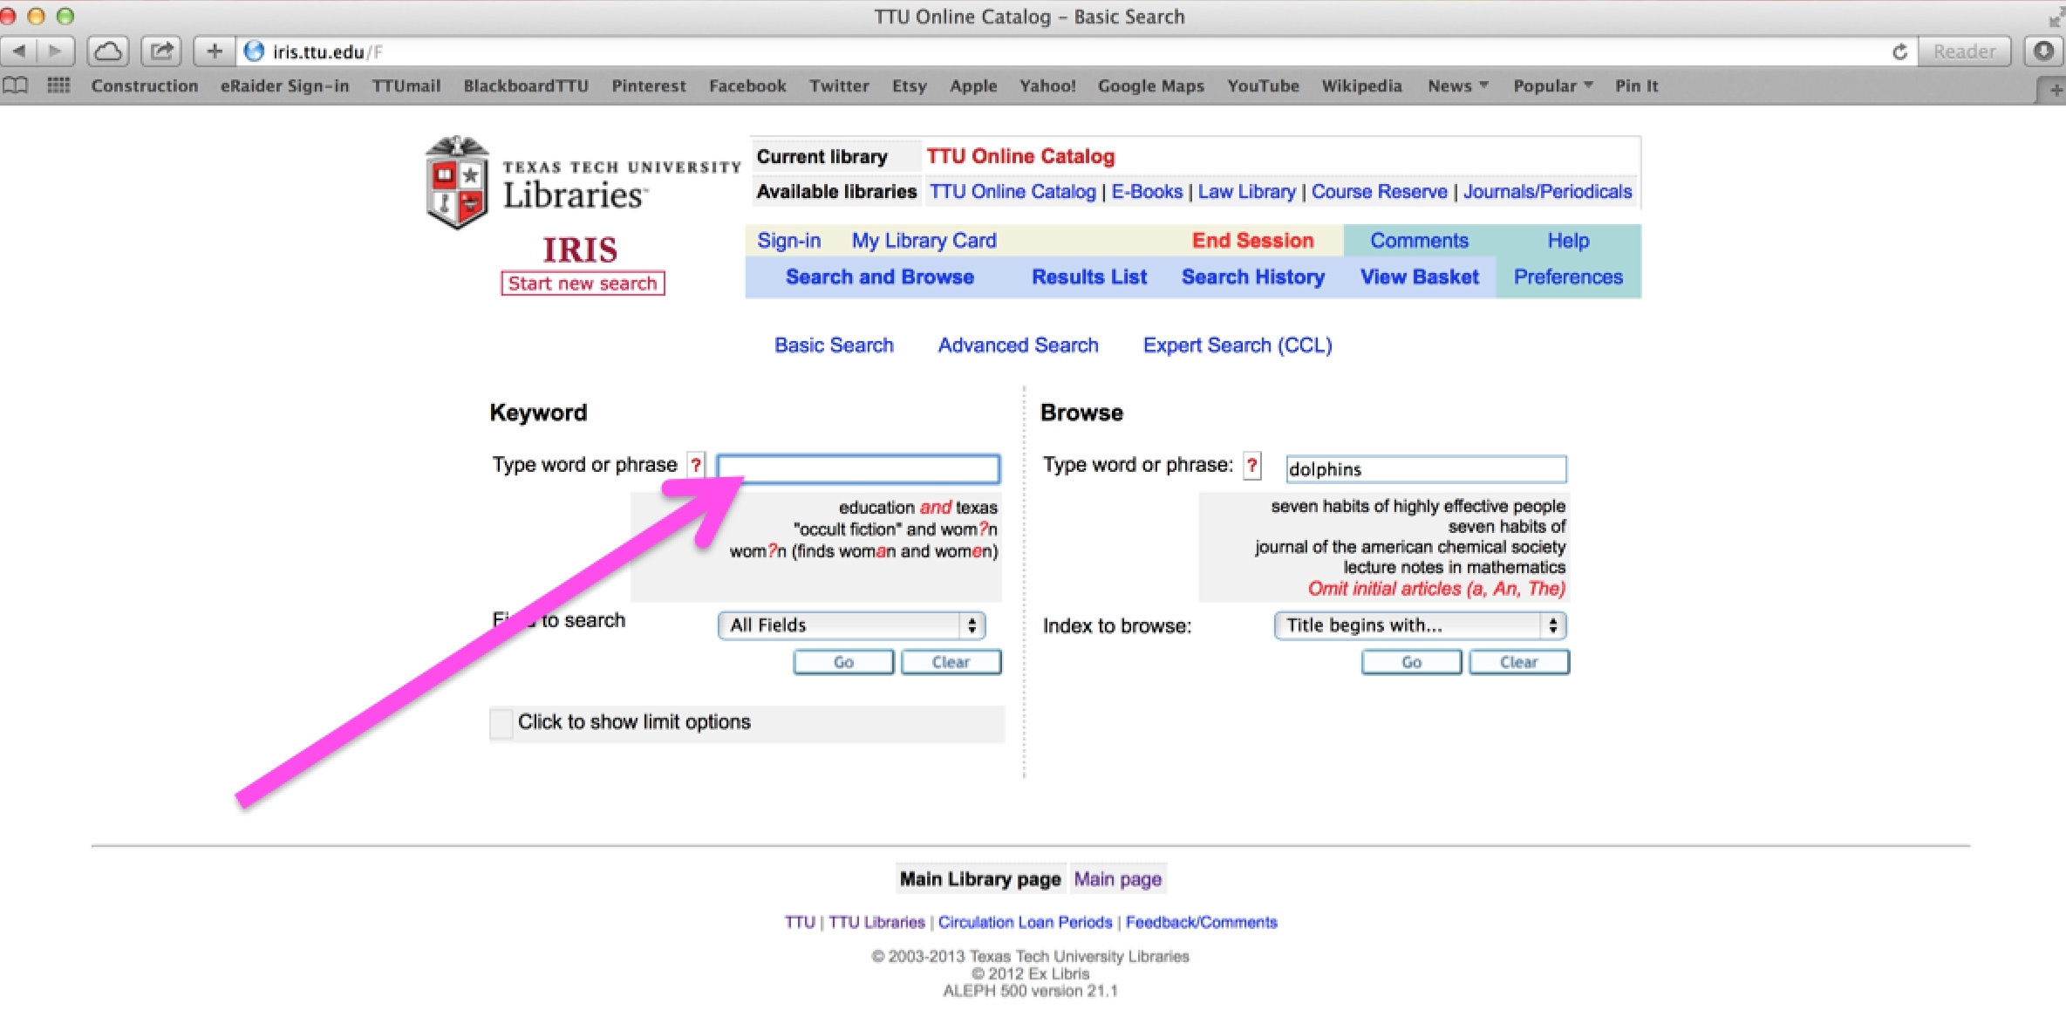Open Wikipedia bookmark
The width and height of the screenshot is (2066, 1024).
coord(1361,85)
